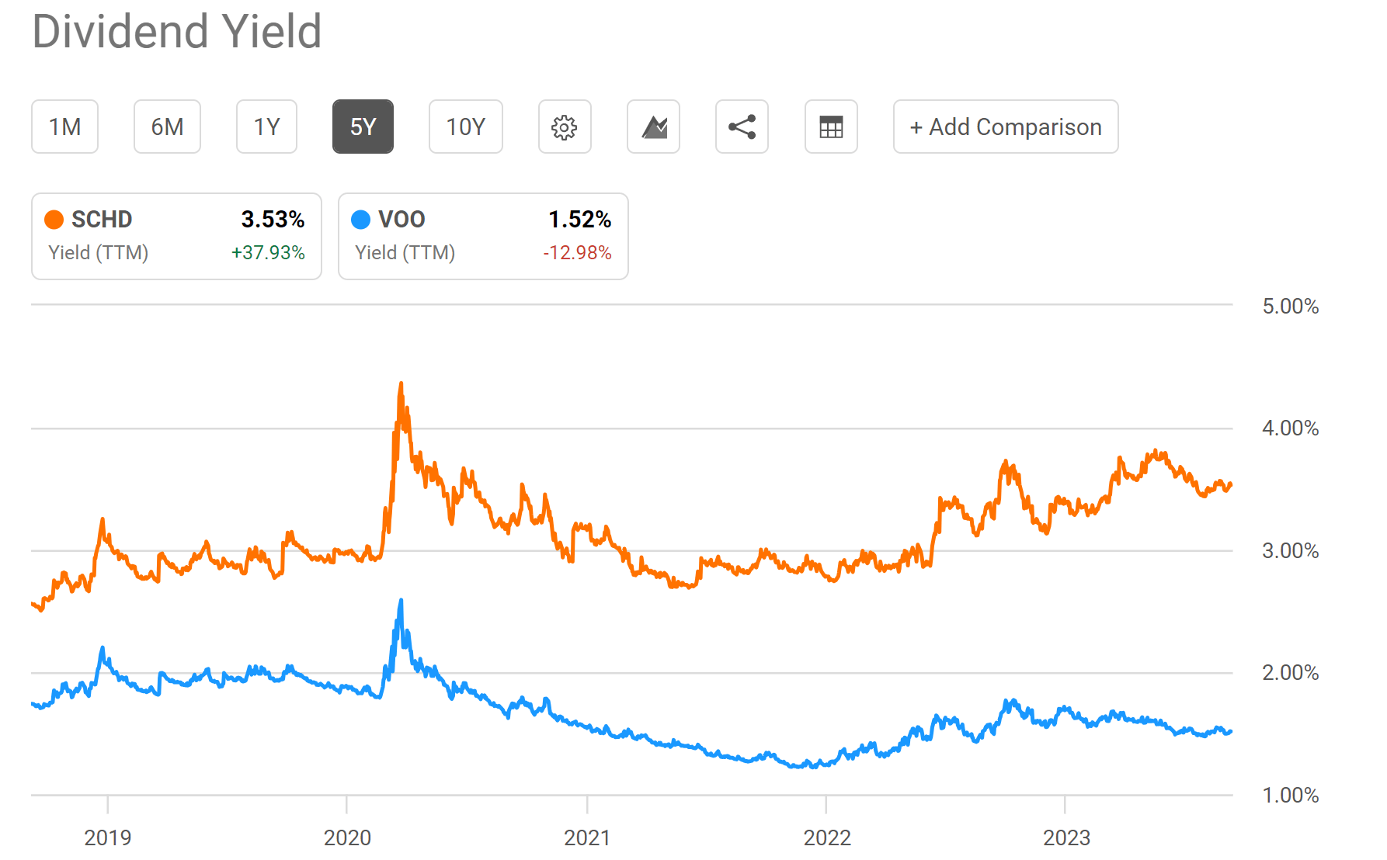Select the 6M range
Screen dimensions: 1387x860
click(x=167, y=127)
